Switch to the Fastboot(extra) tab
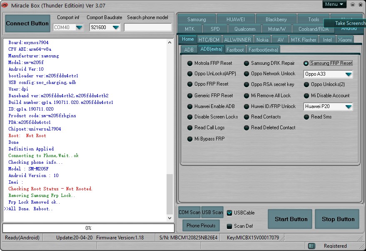This screenshot has height=251, width=366. pyautogui.click(x=263, y=49)
